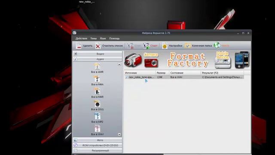This screenshot has height=155, width=275.
Task: Sort by Источник column header
Action: [140, 73]
